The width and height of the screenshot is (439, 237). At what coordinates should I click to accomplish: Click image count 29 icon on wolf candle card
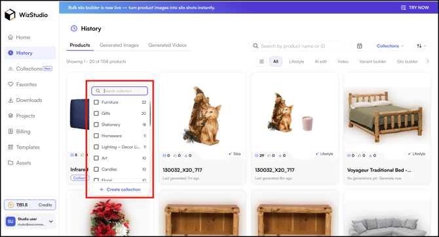257,155
